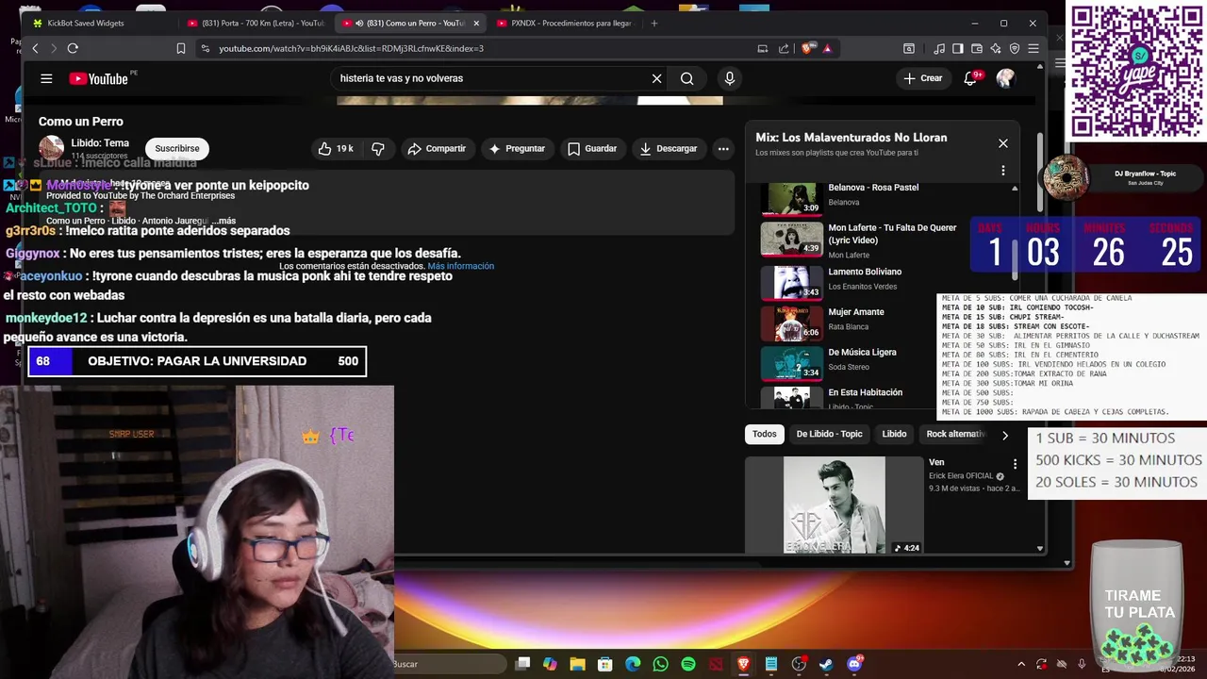The image size is (1207, 679).
Task: Open the browser main menu
Action: tap(1033, 48)
